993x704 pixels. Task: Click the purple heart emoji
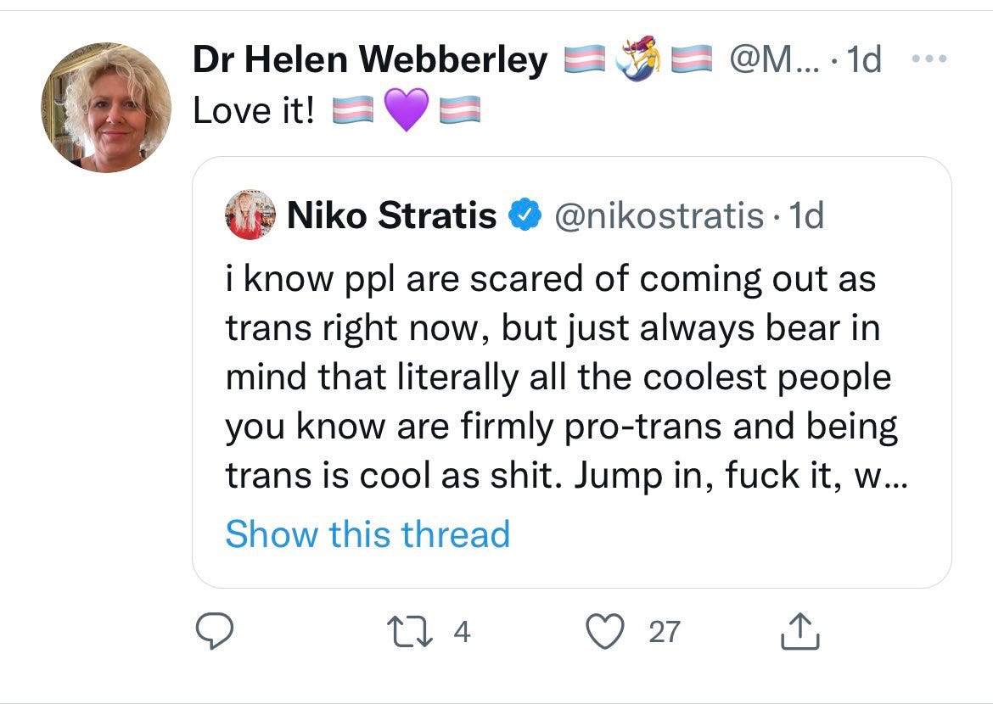tap(407, 109)
